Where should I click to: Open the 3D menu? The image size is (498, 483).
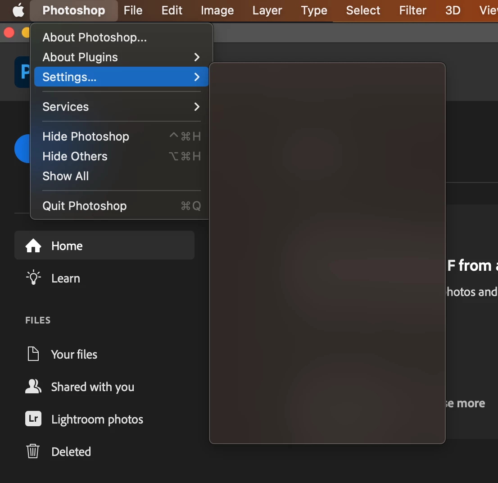[453, 10]
